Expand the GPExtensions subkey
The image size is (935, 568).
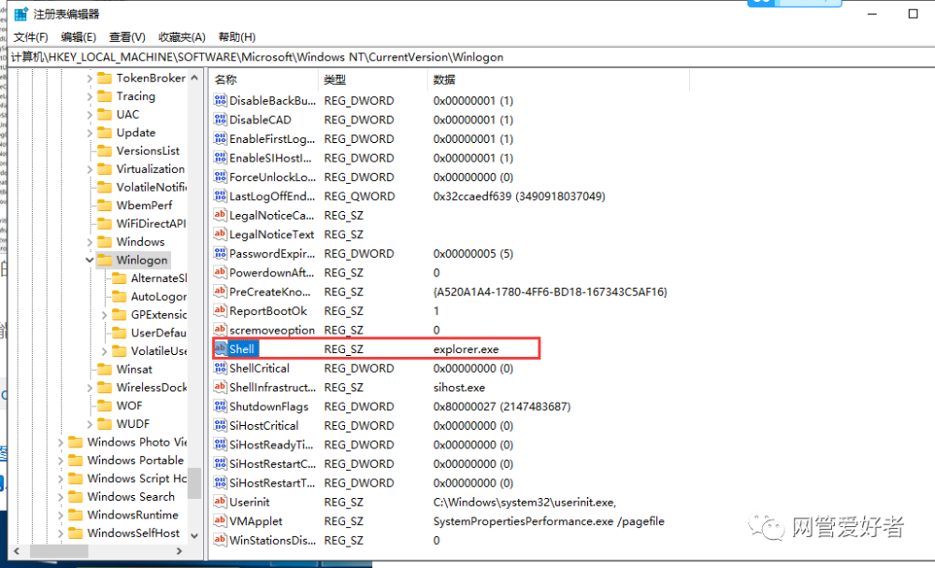coord(105,315)
